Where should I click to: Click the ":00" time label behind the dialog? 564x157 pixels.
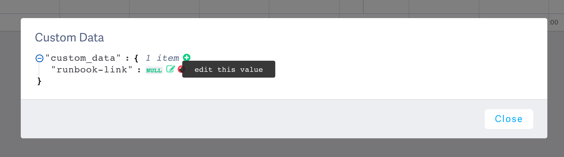[x=554, y=22]
